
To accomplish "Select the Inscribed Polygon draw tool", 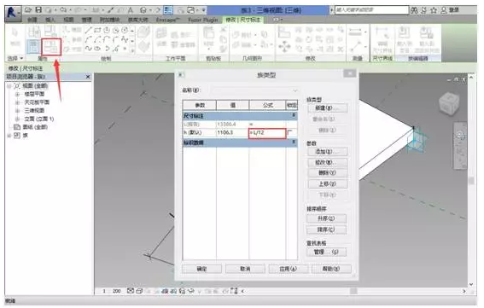I will click(x=107, y=30).
